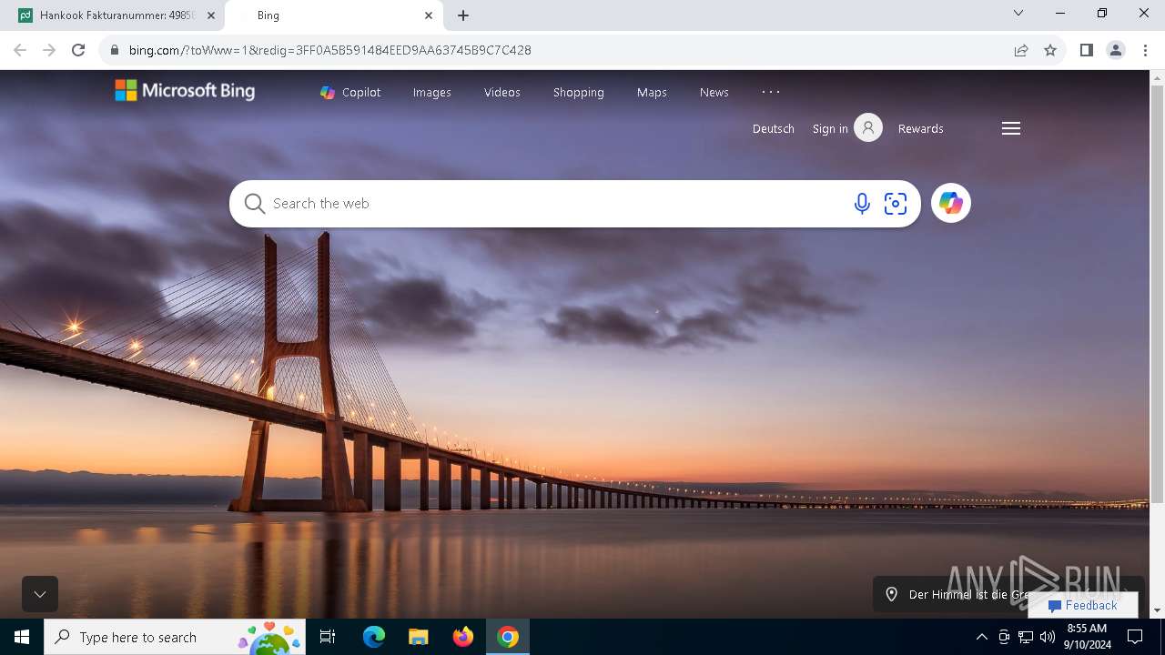Show more Bing navigation items via ellipsis

771,92
